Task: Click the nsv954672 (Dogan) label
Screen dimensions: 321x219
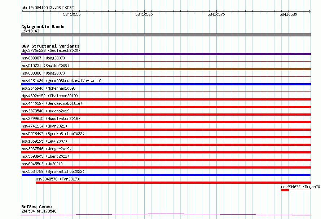Action: tap(301, 187)
